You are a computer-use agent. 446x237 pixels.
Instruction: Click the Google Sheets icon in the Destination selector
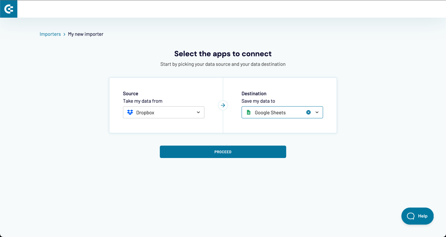pos(249,112)
